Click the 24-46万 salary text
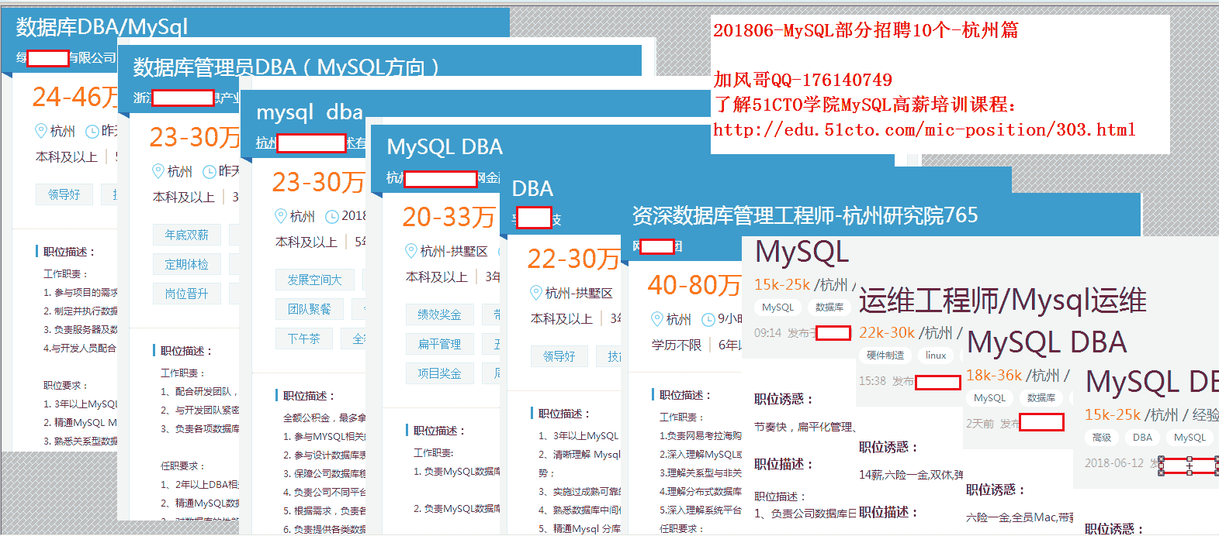The width and height of the screenshot is (1219, 536). (x=76, y=97)
